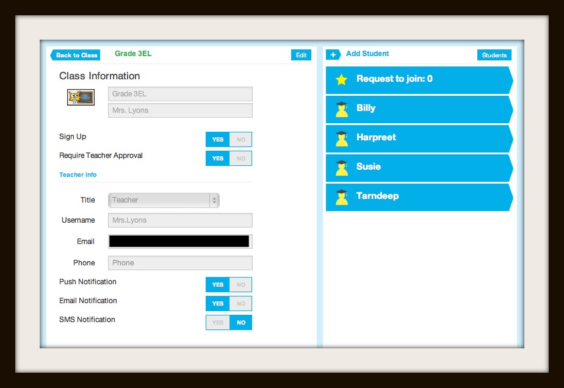Select Tarndeep's student avatar icon
Viewport: 564px width, 388px height.
341,197
